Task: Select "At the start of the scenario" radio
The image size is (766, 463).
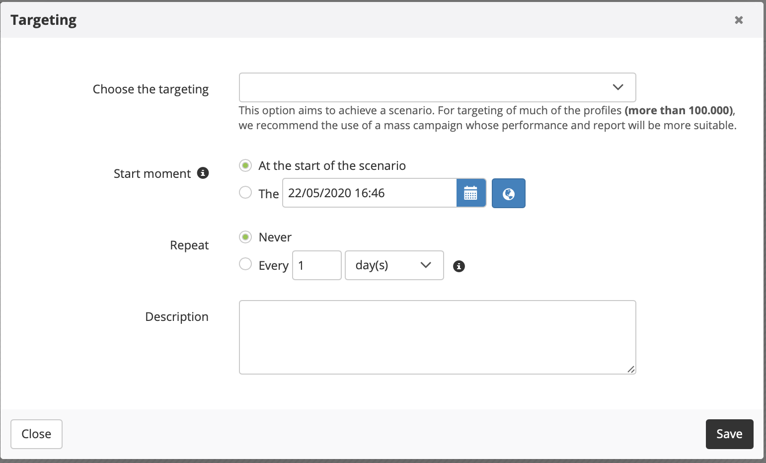Action: [245, 165]
